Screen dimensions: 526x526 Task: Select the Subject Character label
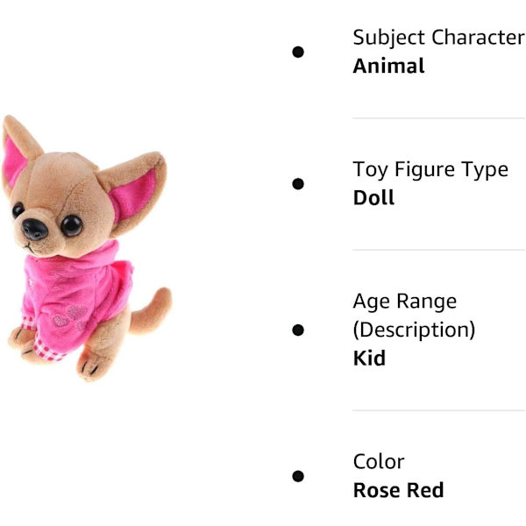[438, 38]
